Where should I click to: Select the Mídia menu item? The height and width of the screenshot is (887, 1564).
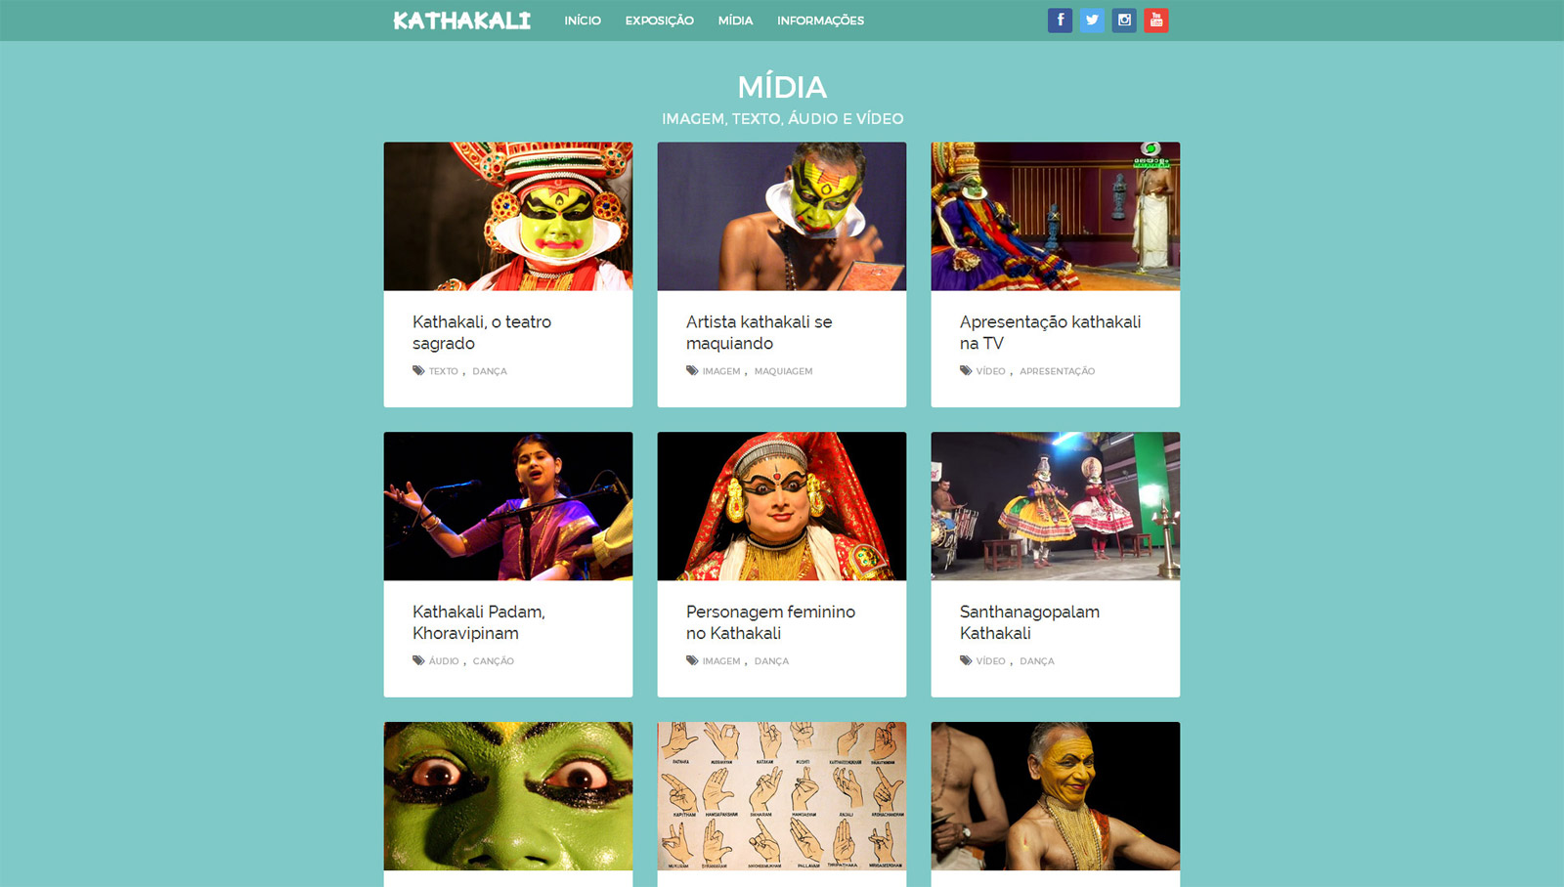point(735,21)
